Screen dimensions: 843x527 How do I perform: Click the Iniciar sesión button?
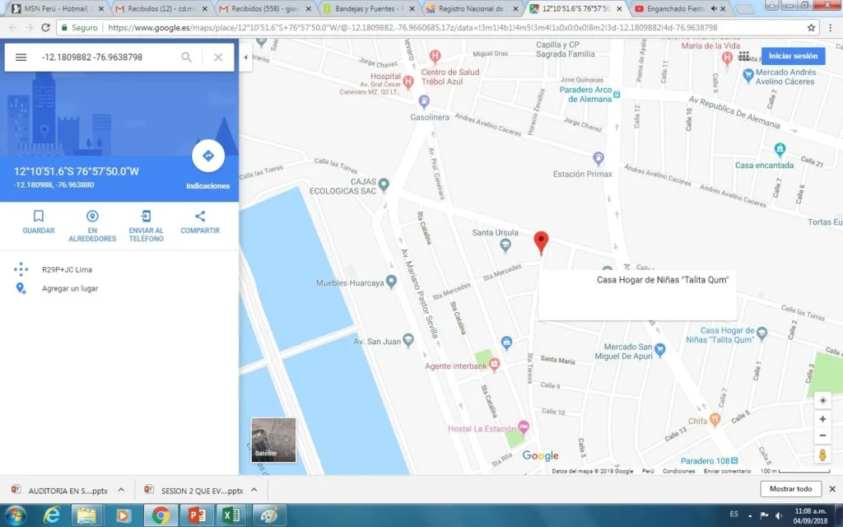point(793,56)
